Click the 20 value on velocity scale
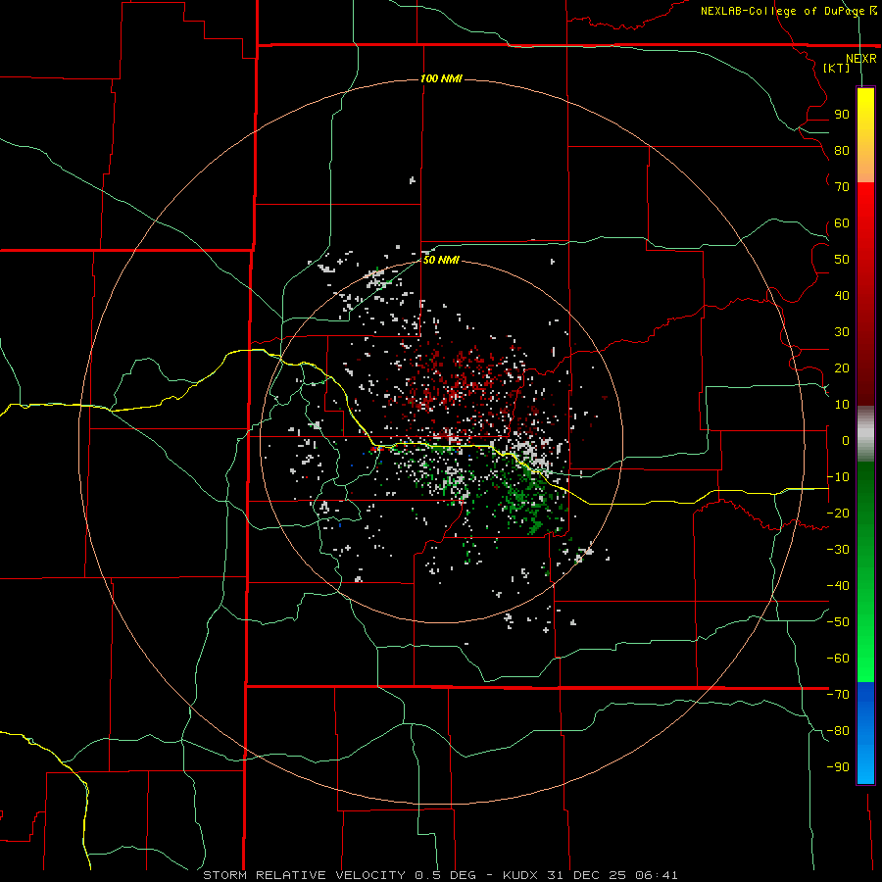The height and width of the screenshot is (882, 882). pyautogui.click(x=842, y=367)
